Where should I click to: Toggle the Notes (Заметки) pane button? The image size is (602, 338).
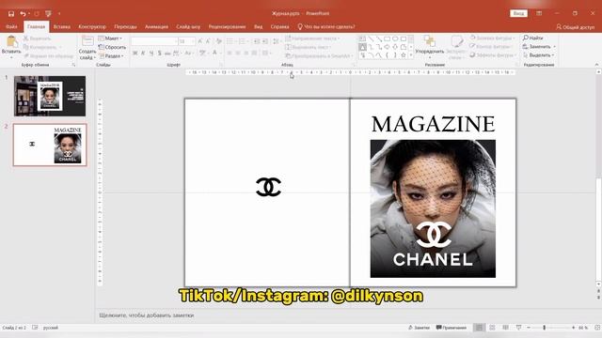click(x=419, y=328)
